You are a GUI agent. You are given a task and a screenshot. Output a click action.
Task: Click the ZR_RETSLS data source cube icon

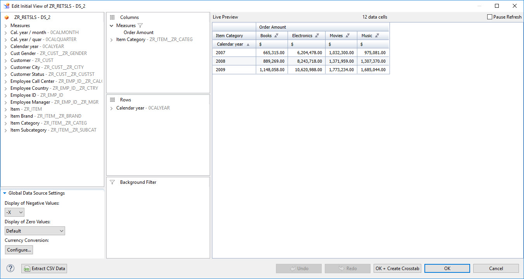(x=7, y=17)
